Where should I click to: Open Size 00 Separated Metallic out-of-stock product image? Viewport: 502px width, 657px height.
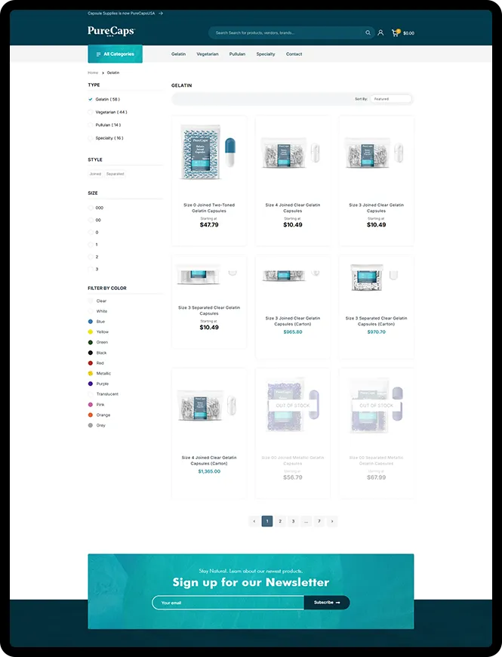tap(377, 406)
